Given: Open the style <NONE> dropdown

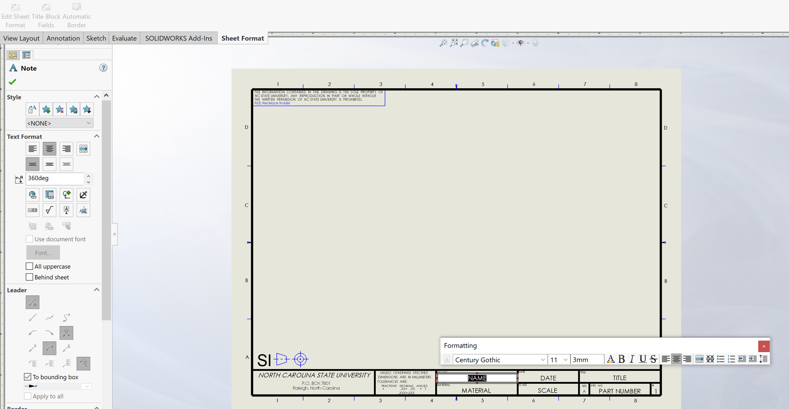Looking at the screenshot, I should (x=59, y=123).
